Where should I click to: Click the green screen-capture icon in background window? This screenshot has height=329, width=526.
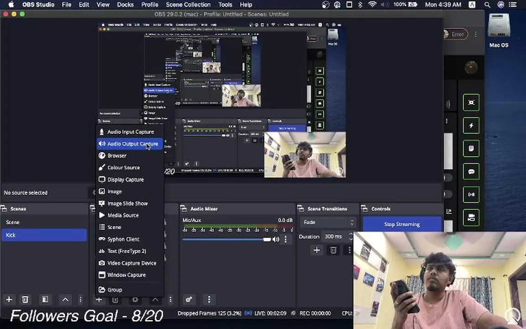click(471, 102)
